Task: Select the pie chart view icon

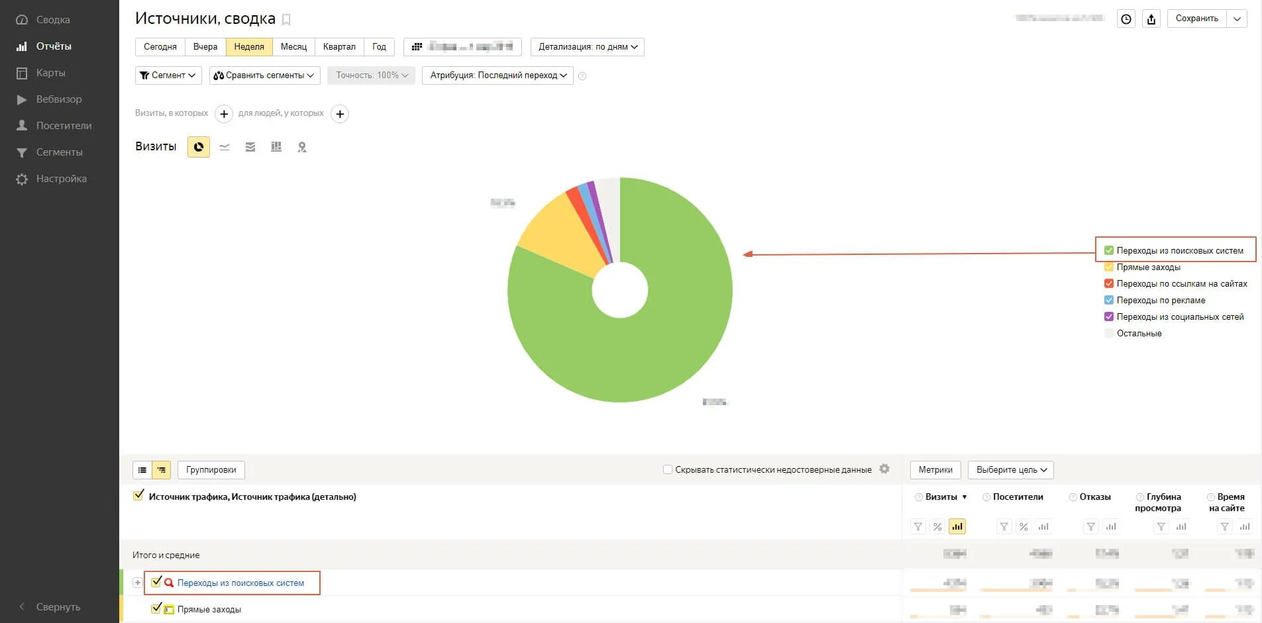Action: pyautogui.click(x=199, y=147)
